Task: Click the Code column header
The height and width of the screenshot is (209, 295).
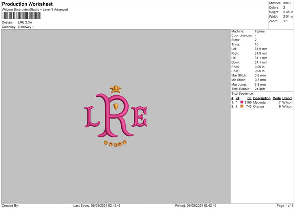Action: pyautogui.click(x=276, y=98)
